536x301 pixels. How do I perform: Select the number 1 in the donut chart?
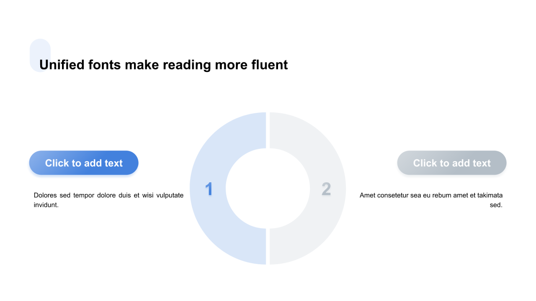(209, 189)
